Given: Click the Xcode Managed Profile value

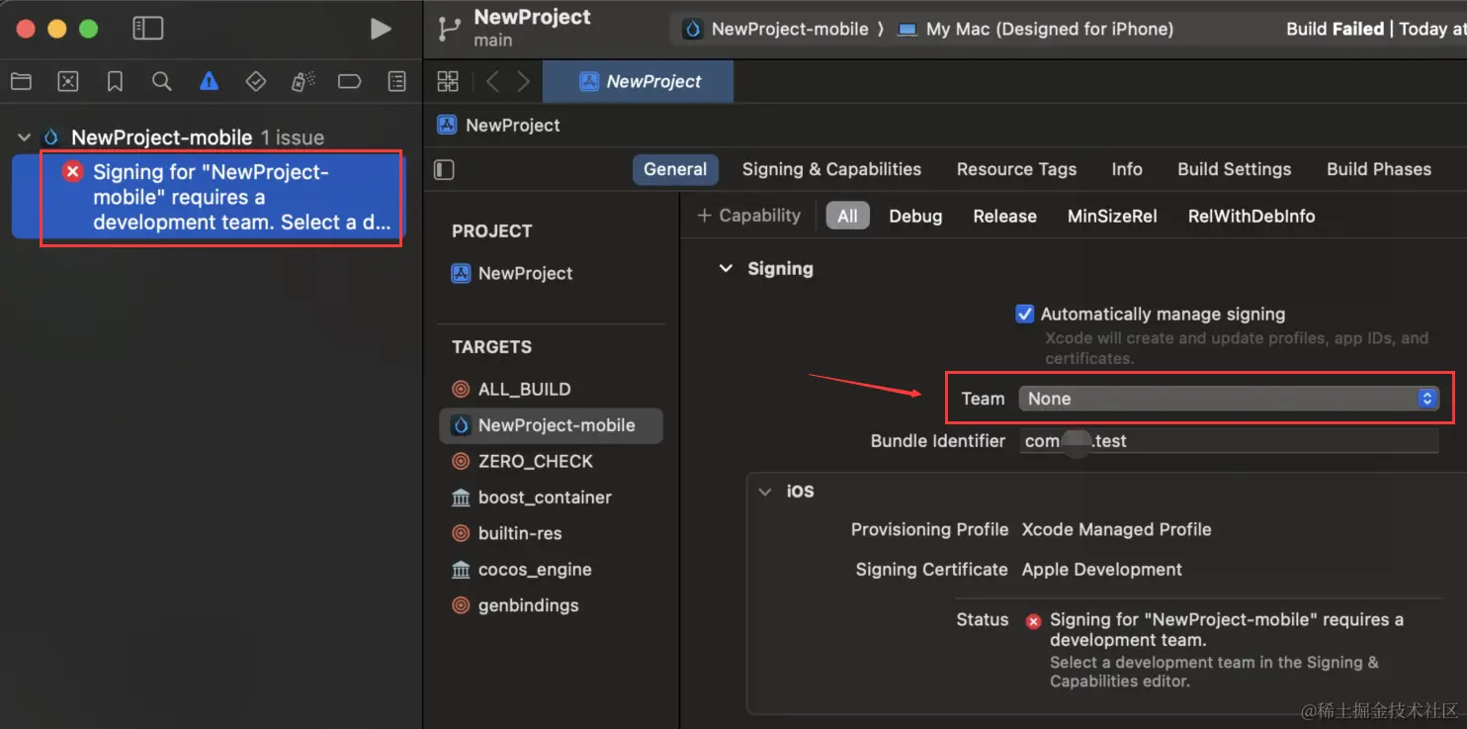Looking at the screenshot, I should coord(1116,529).
